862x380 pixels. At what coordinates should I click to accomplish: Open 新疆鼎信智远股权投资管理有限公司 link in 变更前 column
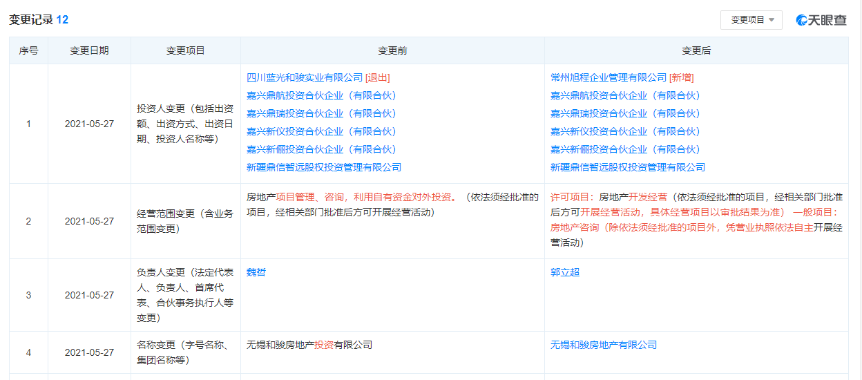pos(324,167)
